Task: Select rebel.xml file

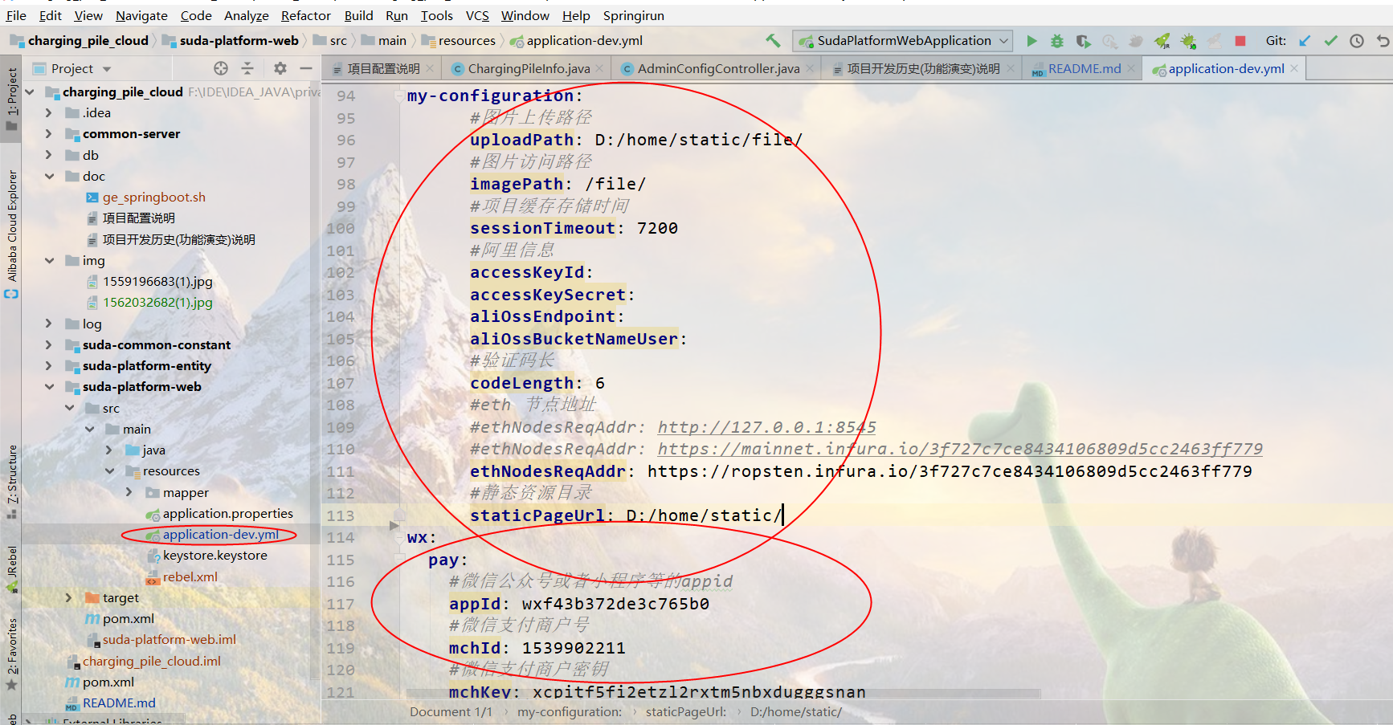Action: click(190, 577)
